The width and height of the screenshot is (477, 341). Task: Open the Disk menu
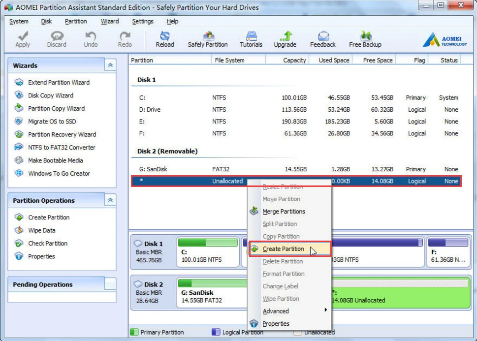46,21
